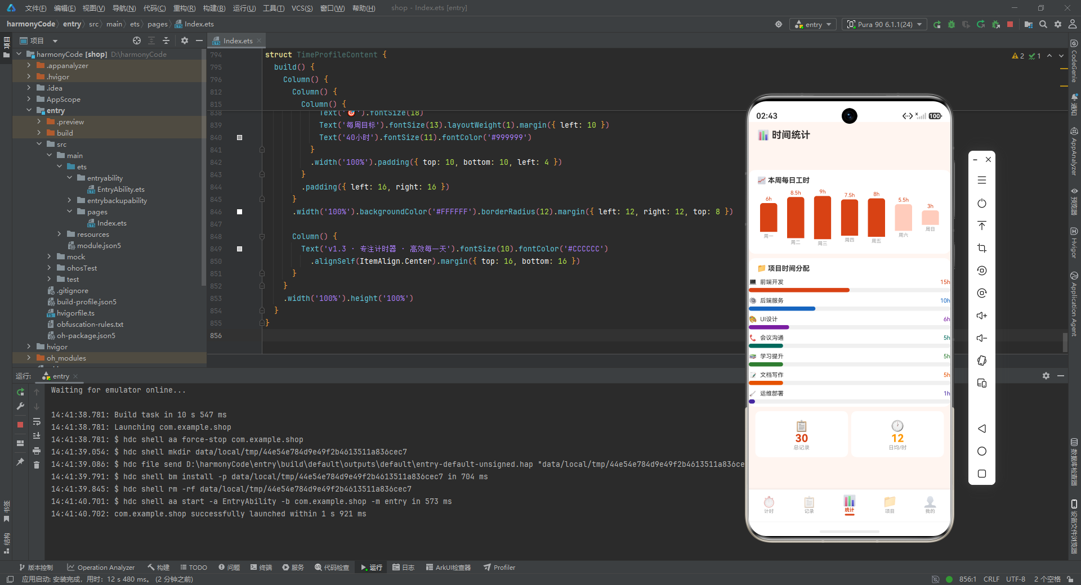Open the settings gear in top toolbar
Screen dimensions: 1081x585
tap(1058, 24)
